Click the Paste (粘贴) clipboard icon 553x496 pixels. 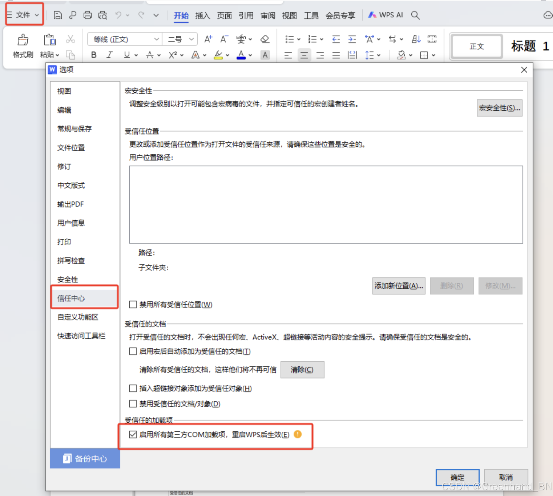(50, 40)
